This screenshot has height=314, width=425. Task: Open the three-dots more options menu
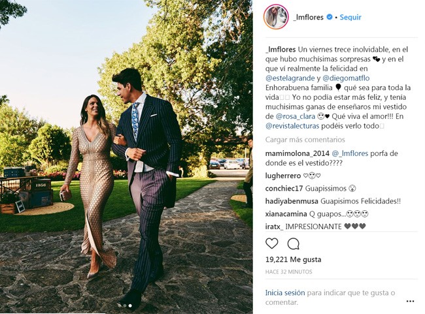pos(410,302)
